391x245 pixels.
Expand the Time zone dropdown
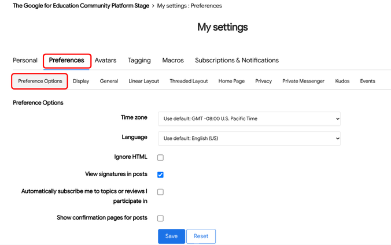tap(249, 118)
